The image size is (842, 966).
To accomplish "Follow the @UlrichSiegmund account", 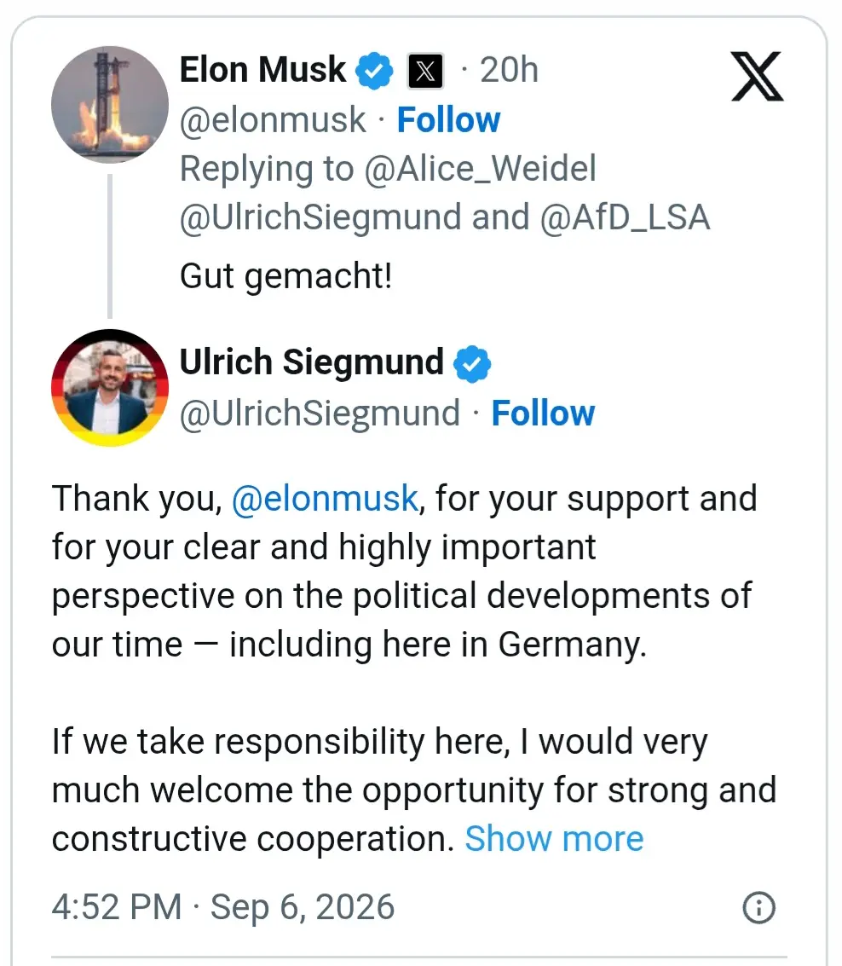I will point(543,413).
